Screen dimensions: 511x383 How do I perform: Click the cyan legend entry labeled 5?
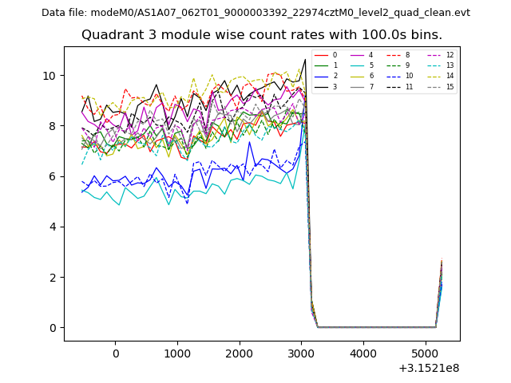pyautogui.click(x=363, y=65)
